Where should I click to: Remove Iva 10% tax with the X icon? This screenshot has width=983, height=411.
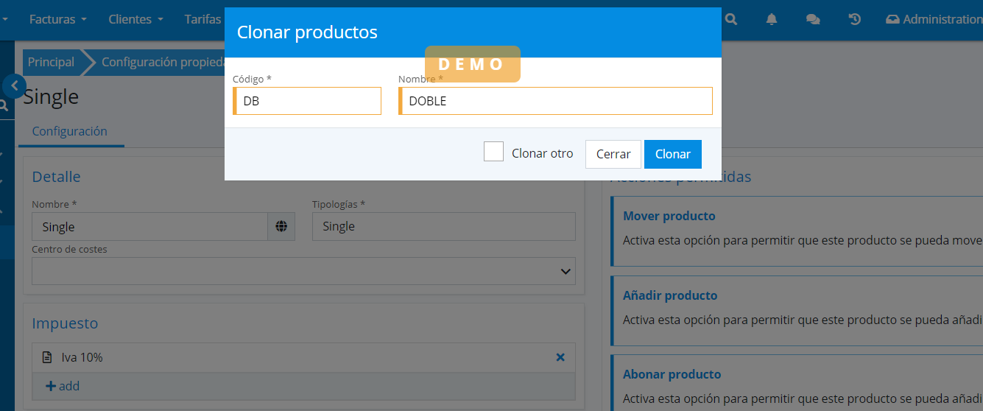tap(560, 357)
